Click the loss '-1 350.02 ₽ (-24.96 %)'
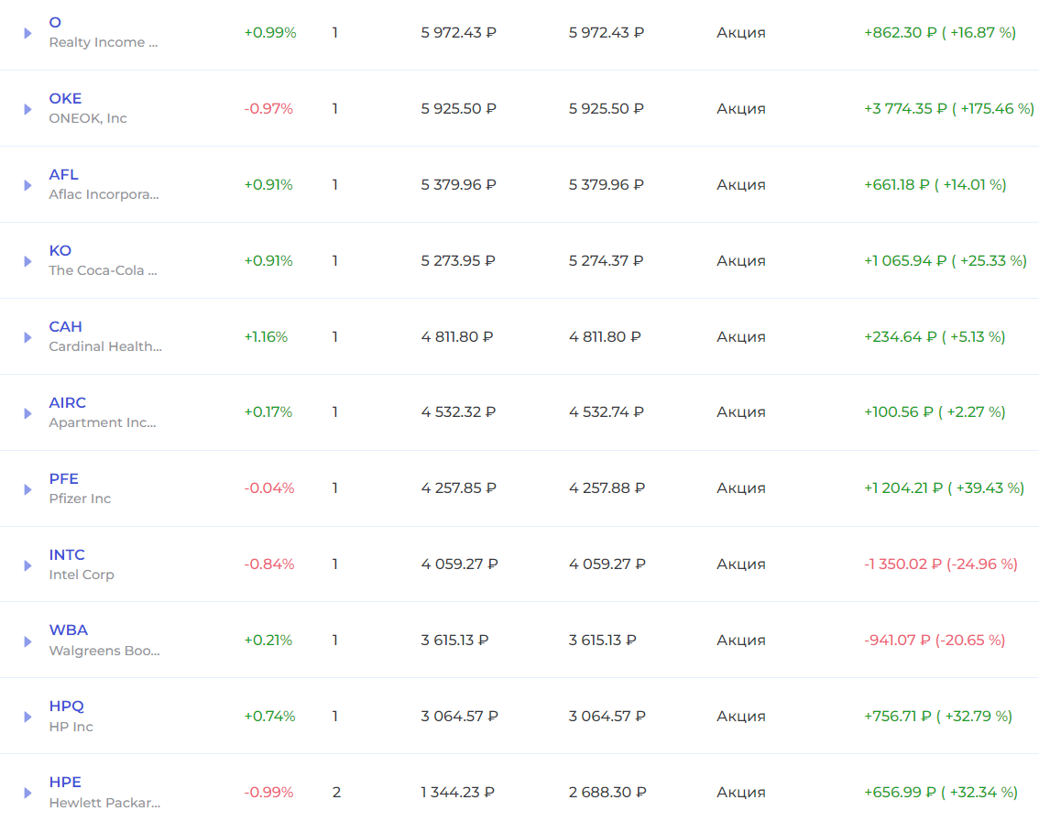The image size is (1039, 822). point(940,564)
